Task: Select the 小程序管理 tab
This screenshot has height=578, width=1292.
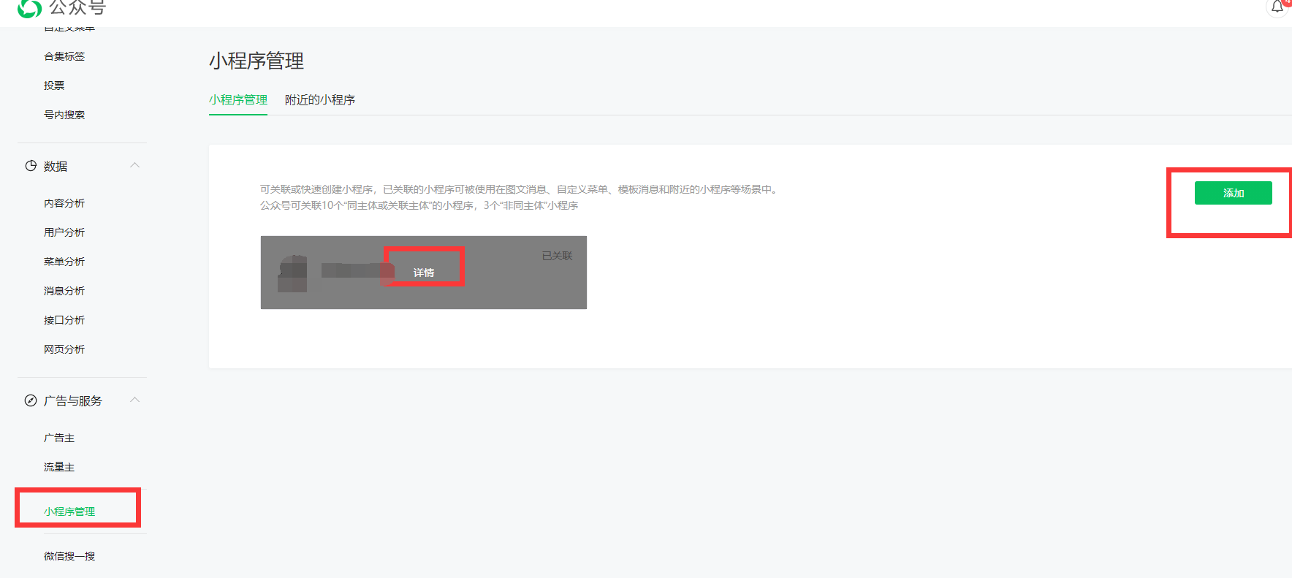Action: click(x=238, y=100)
